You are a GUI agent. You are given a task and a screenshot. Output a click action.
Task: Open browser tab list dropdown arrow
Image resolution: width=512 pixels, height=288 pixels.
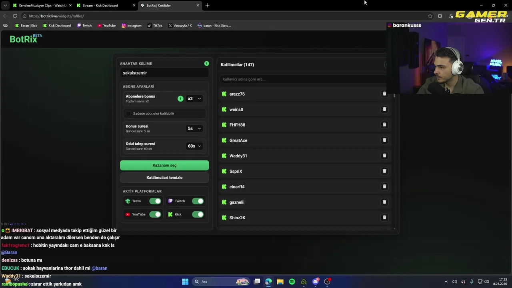click(5, 6)
